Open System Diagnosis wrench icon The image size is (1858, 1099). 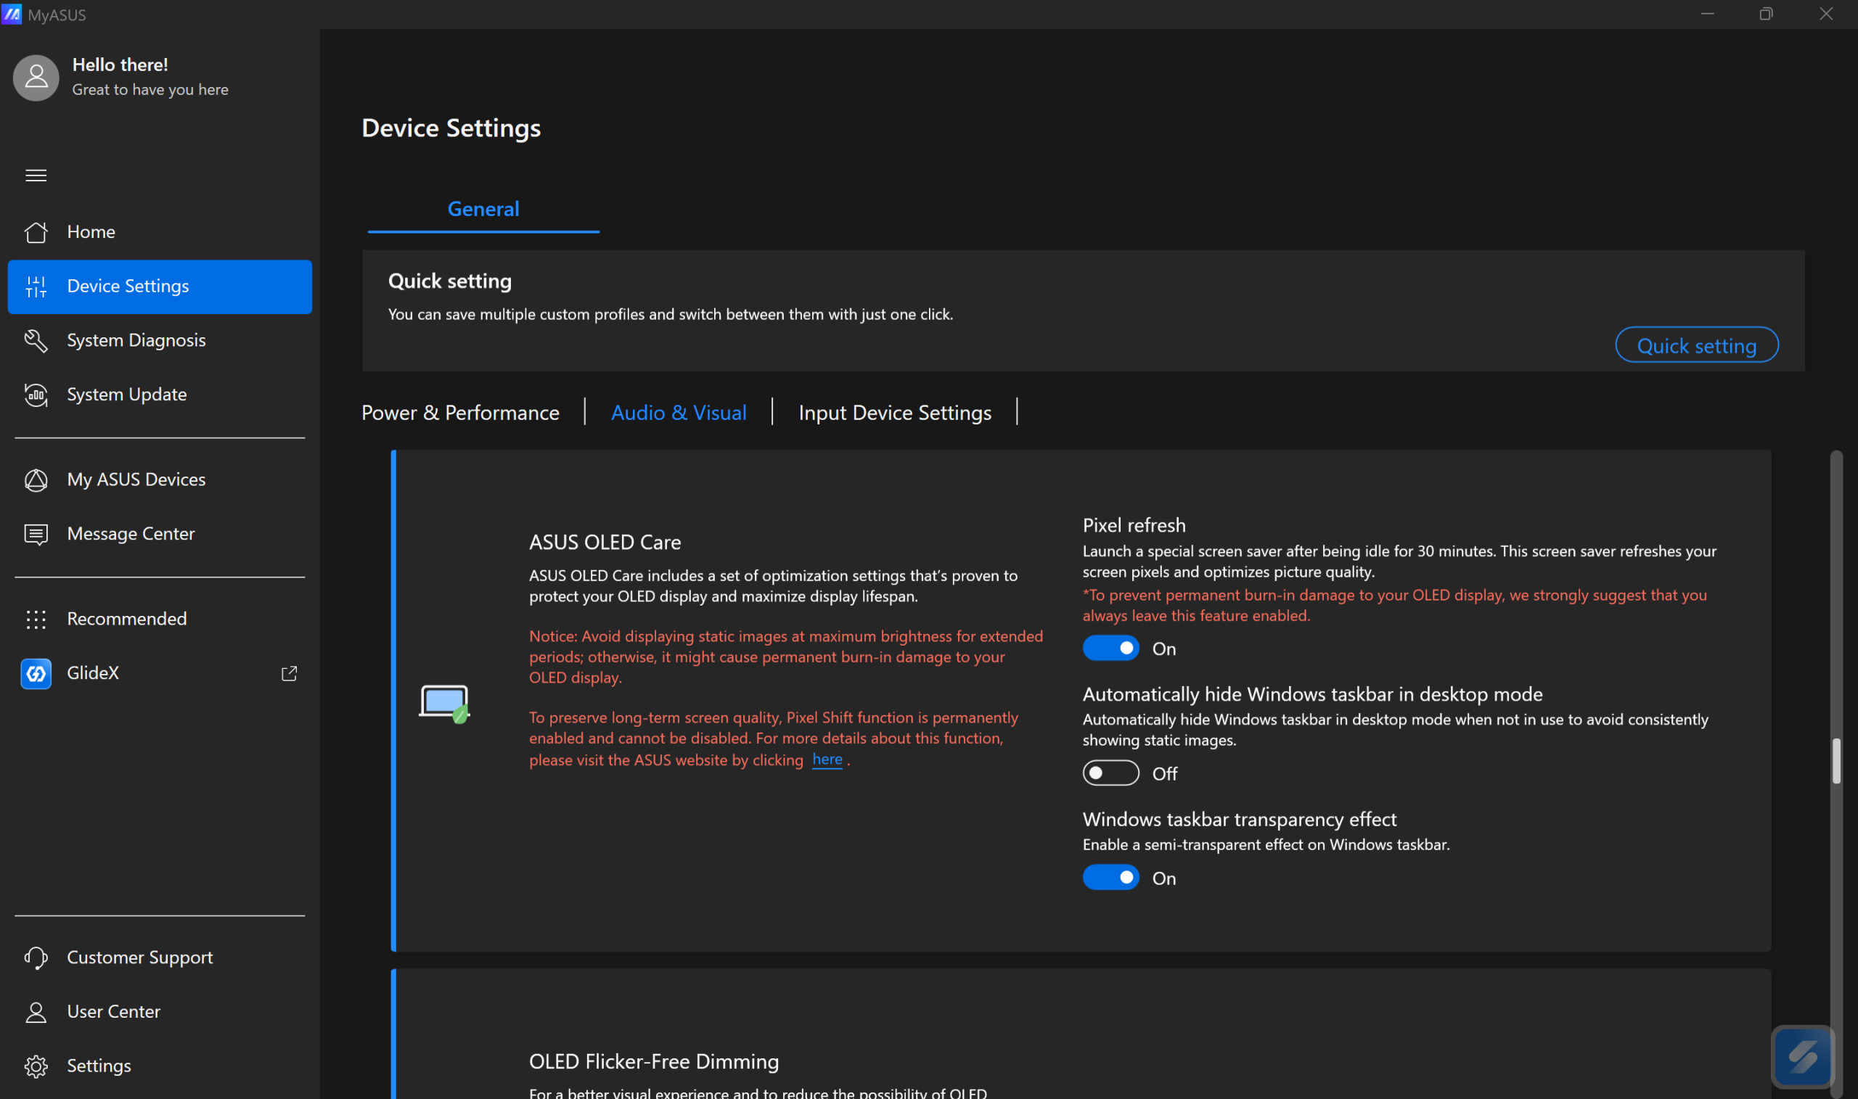coord(36,341)
